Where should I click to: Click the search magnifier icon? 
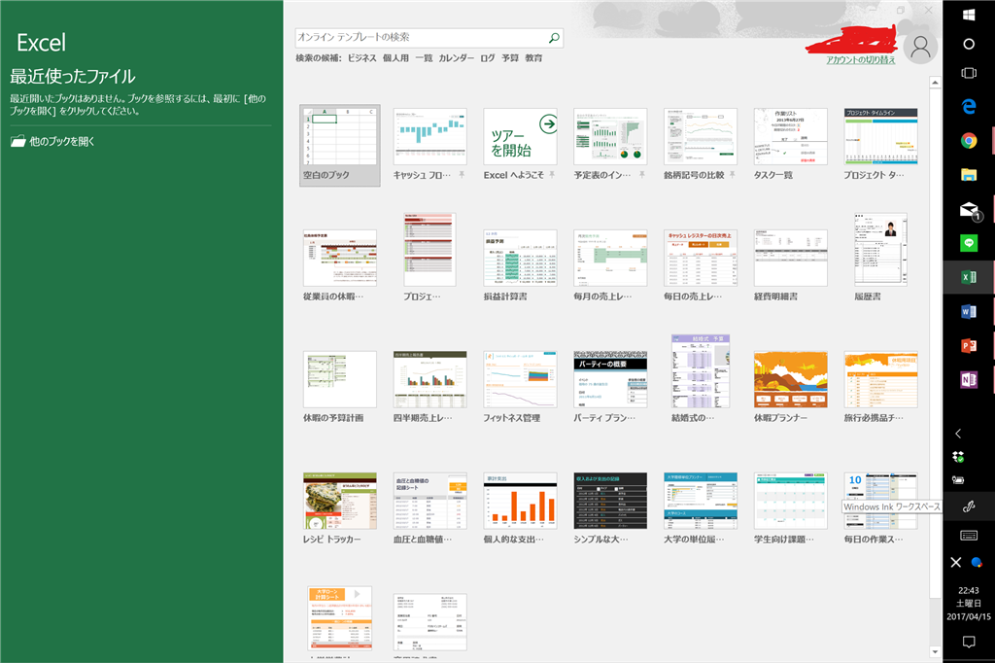(x=554, y=38)
